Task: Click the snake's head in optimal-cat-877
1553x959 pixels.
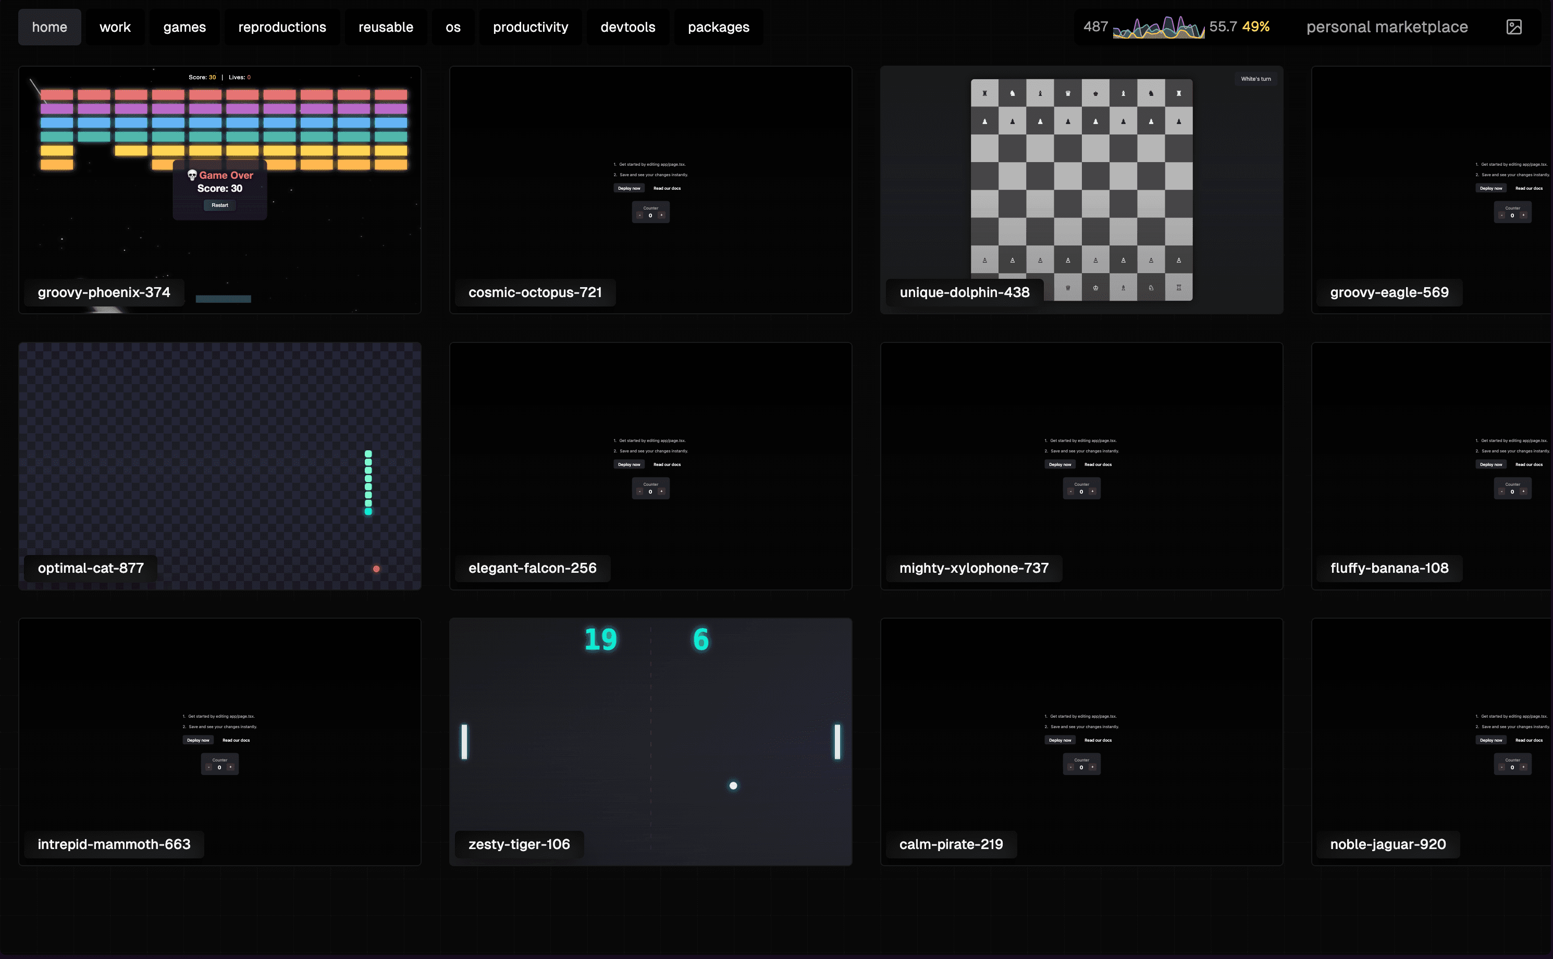Action: tap(368, 511)
